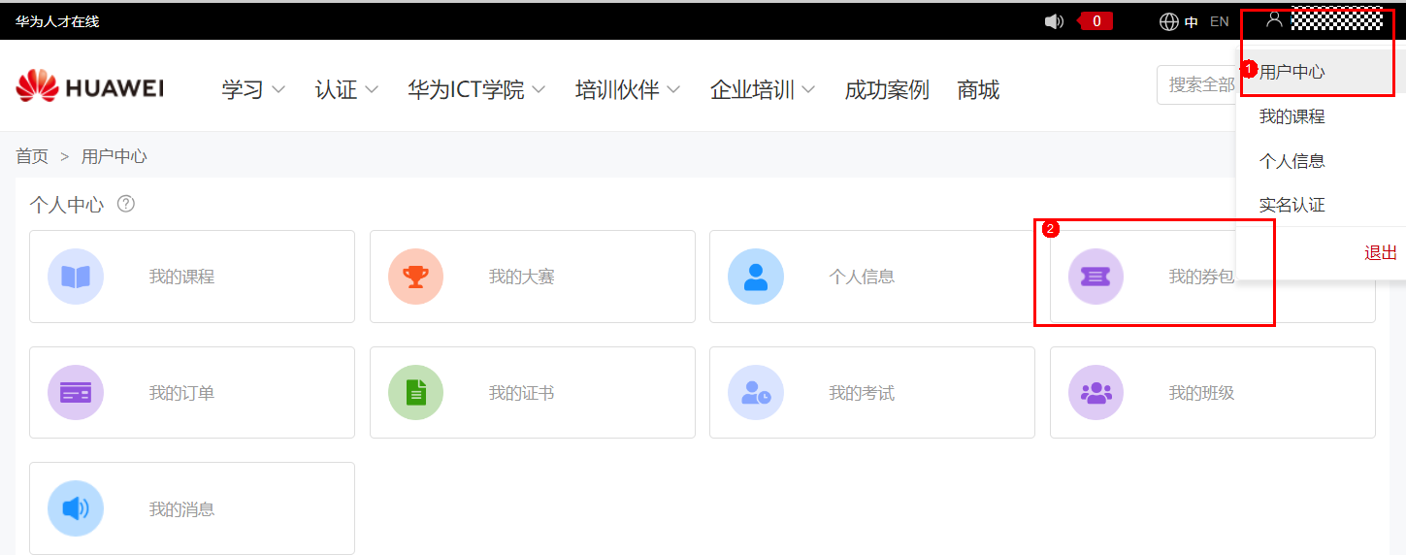Switch language to EN
This screenshot has width=1406, height=555.
[1220, 21]
